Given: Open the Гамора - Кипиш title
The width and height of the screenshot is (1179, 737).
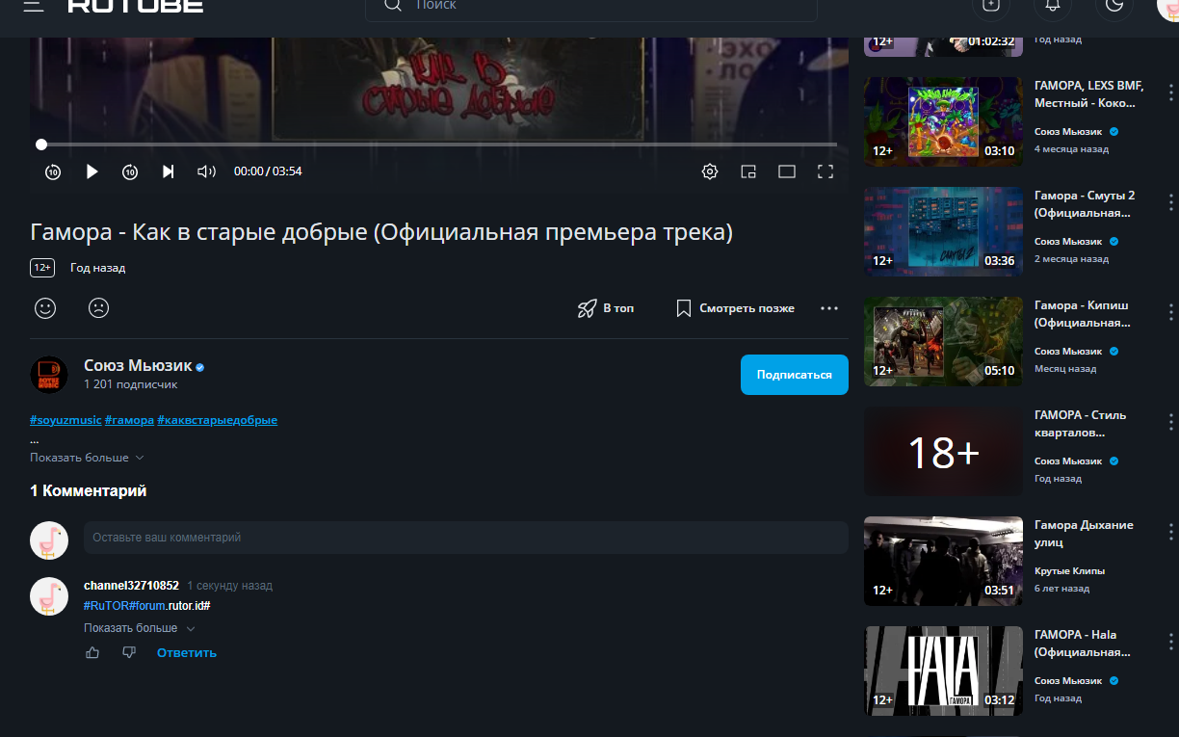Looking at the screenshot, I should [1082, 314].
